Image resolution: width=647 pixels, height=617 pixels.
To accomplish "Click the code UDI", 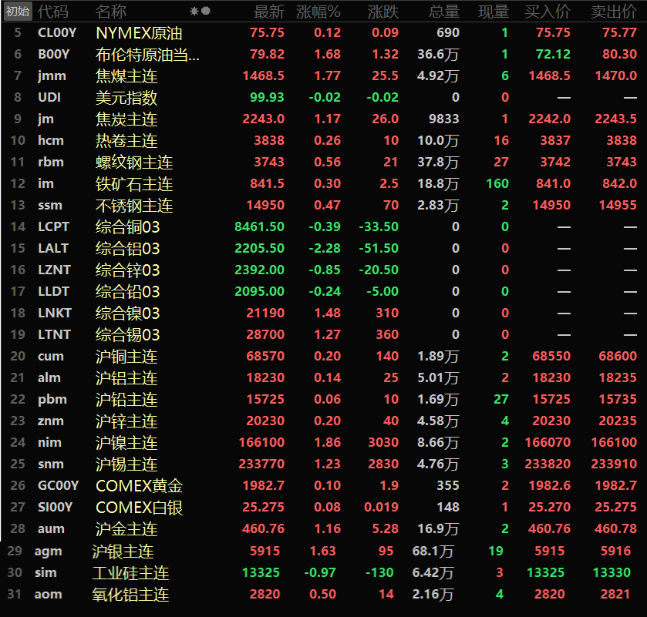I will click(x=49, y=97).
